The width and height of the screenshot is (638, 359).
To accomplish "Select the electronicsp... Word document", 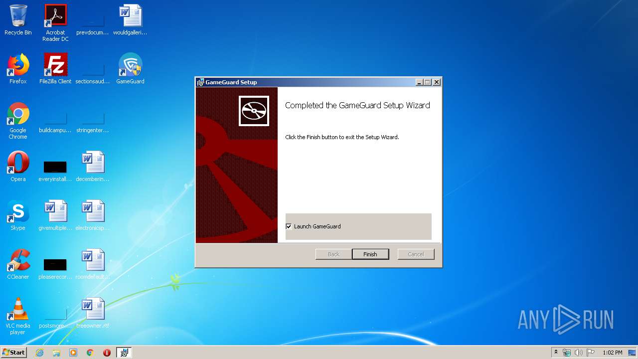I will [x=93, y=215].
